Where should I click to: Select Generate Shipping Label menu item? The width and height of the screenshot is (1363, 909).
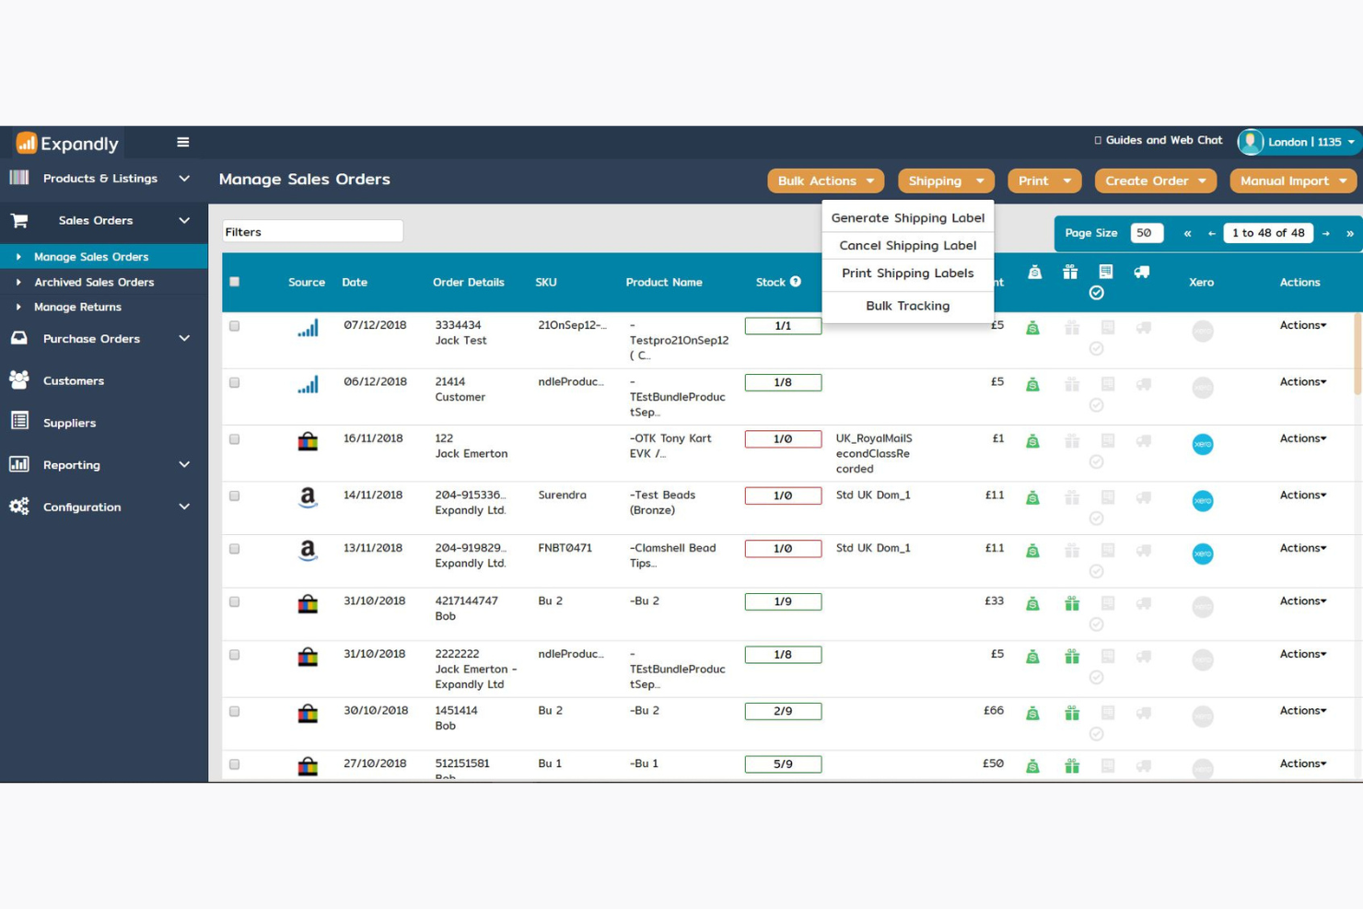coord(907,217)
